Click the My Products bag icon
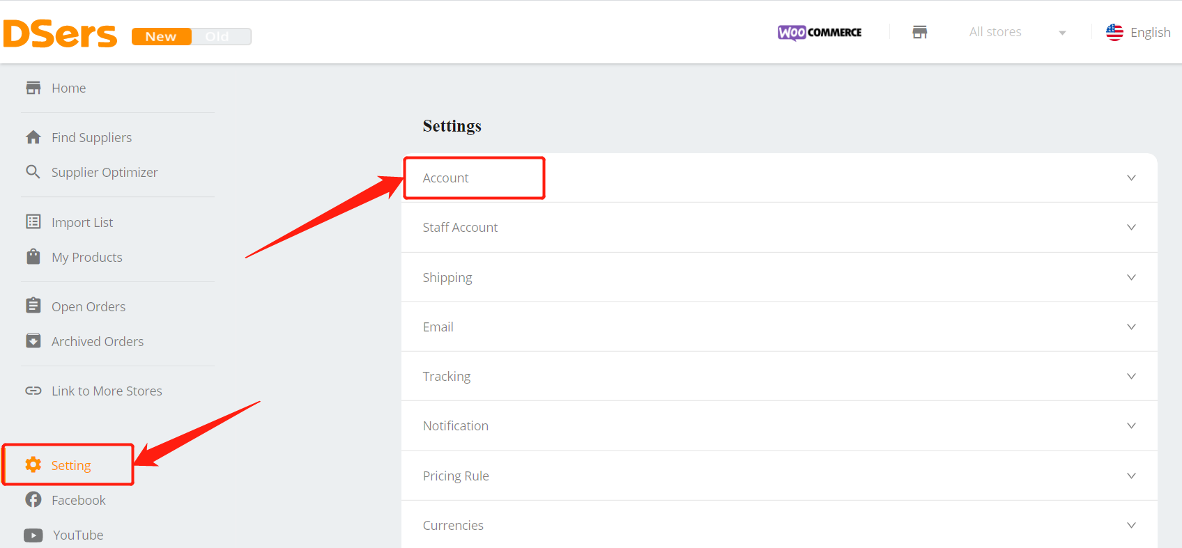This screenshot has width=1182, height=548. (x=33, y=256)
